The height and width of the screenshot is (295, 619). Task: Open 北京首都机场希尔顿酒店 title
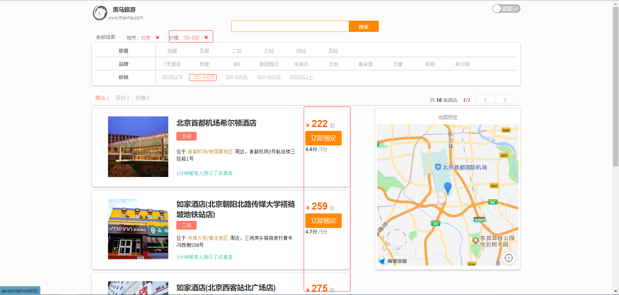(x=216, y=123)
